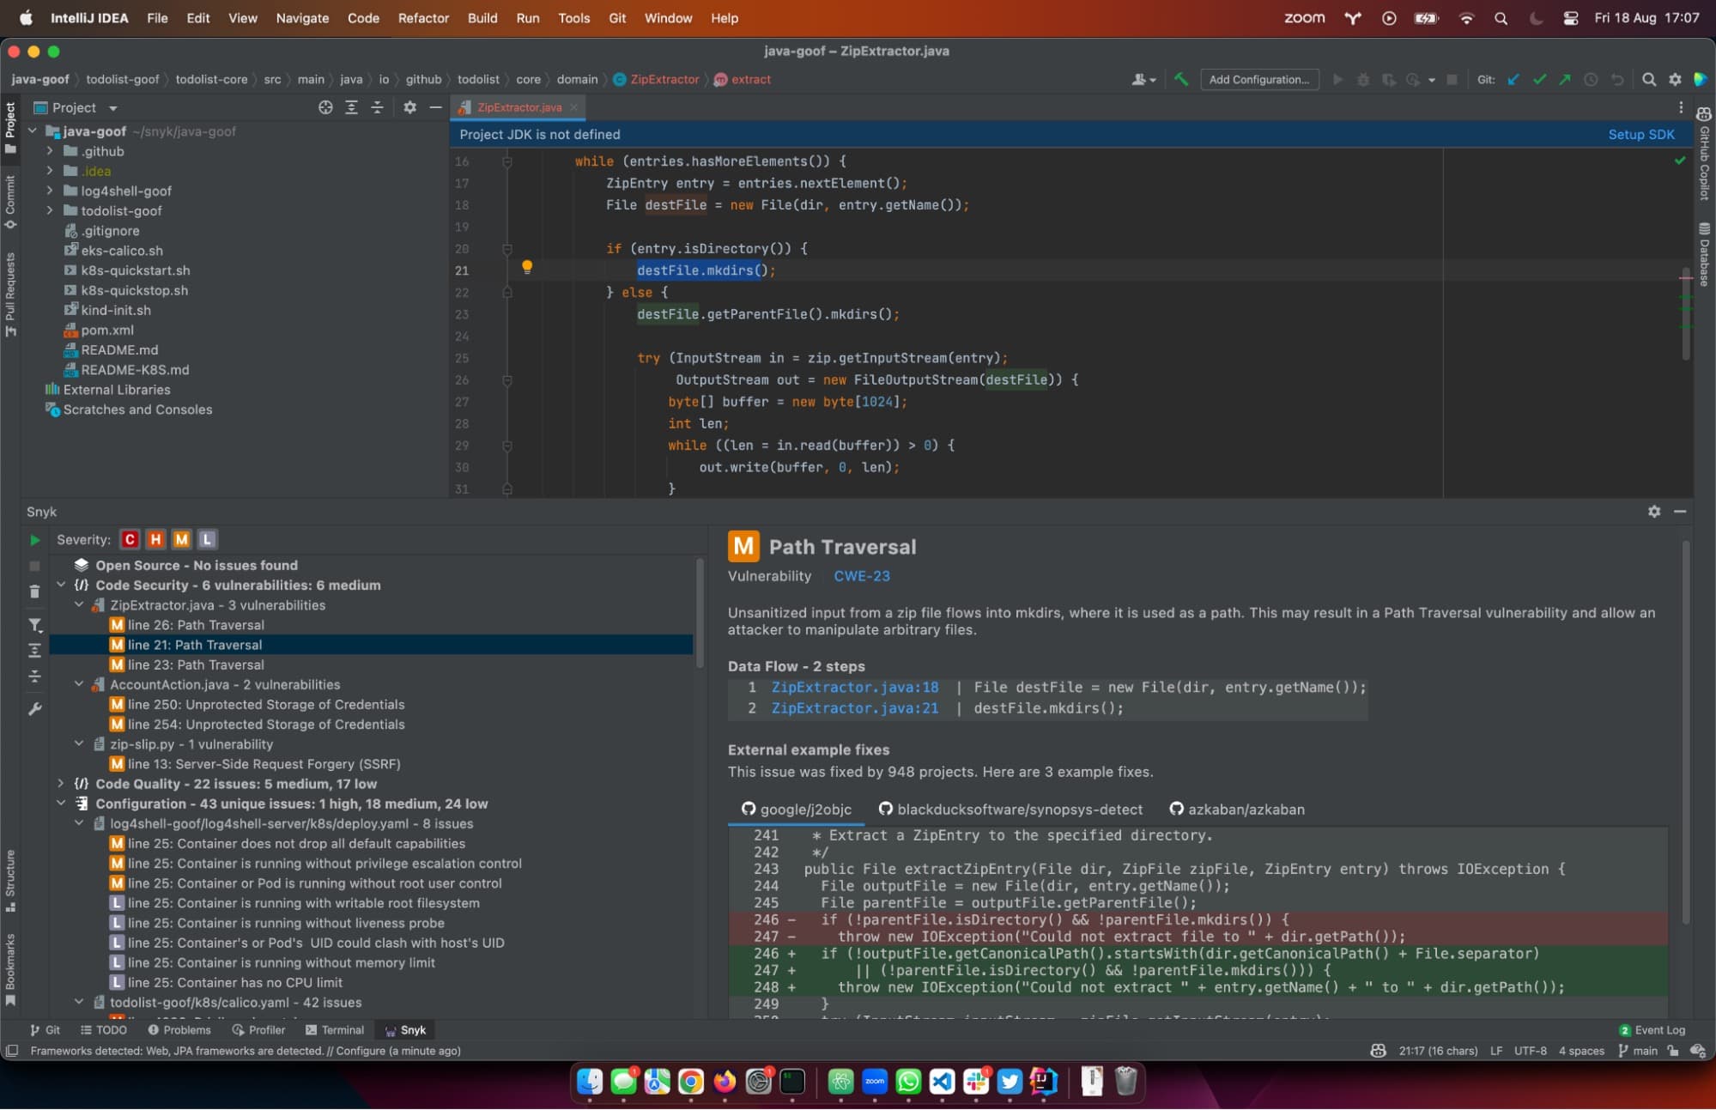Image resolution: width=1716 pixels, height=1110 pixels.
Task: Collapse Configuration unique issues node
Action: [x=61, y=804]
